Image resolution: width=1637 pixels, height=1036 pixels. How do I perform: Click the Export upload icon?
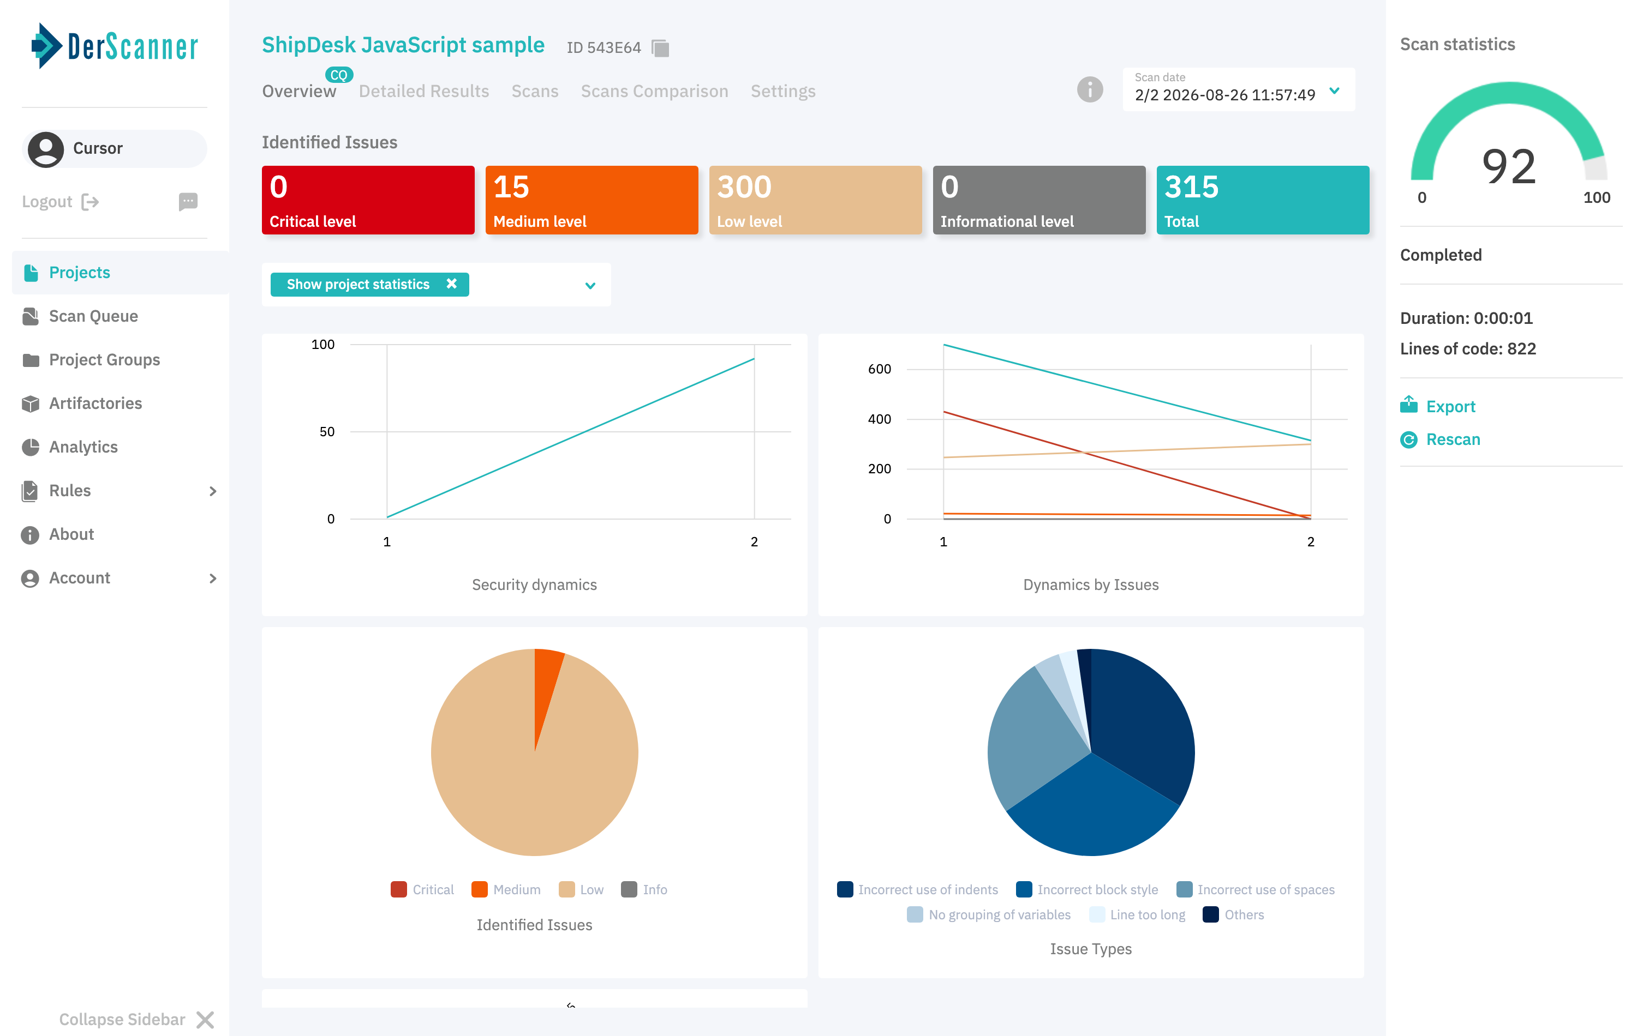coord(1408,406)
